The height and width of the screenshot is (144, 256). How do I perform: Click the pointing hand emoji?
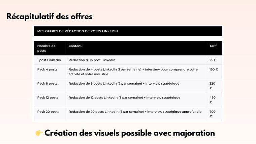pos(39,133)
